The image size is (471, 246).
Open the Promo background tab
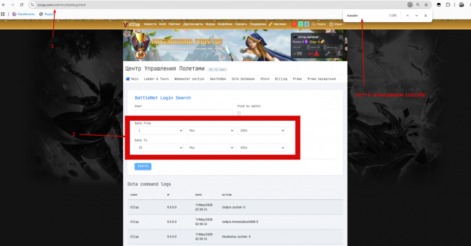point(321,79)
